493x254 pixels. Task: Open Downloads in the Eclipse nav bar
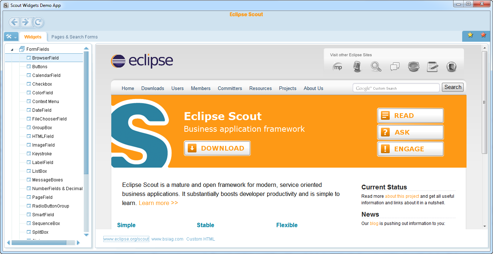pos(153,88)
